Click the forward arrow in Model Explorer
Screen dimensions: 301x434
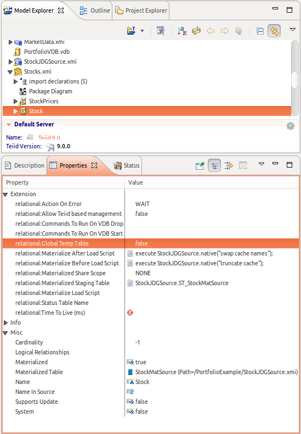(x=225, y=31)
